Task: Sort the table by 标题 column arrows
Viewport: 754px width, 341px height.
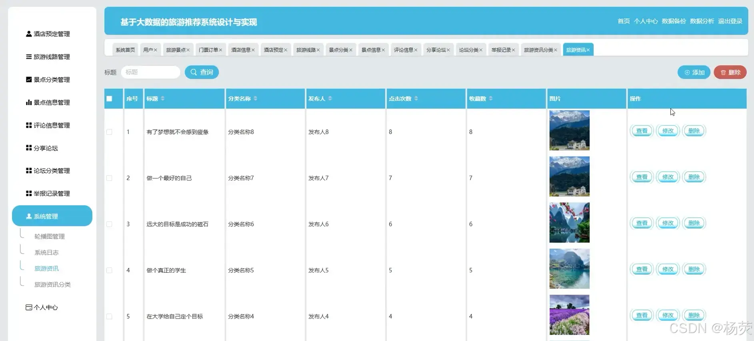Action: [x=162, y=99]
